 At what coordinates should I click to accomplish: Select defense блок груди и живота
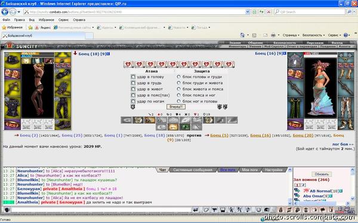point(179,83)
